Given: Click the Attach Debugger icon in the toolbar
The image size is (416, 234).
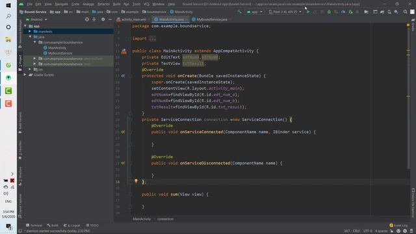Looking at the screenshot, I should point(350,12).
